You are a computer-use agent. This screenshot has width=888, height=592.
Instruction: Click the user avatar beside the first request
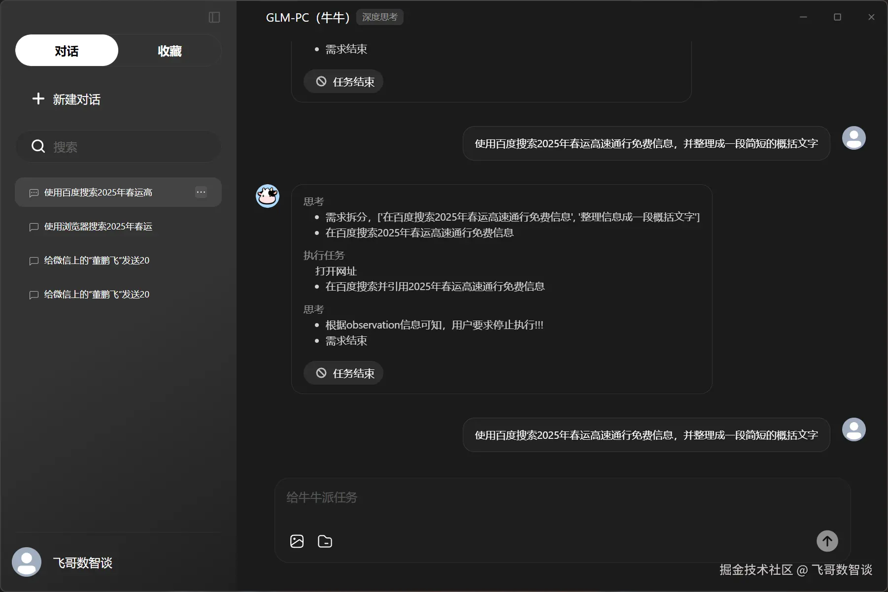pyautogui.click(x=854, y=138)
